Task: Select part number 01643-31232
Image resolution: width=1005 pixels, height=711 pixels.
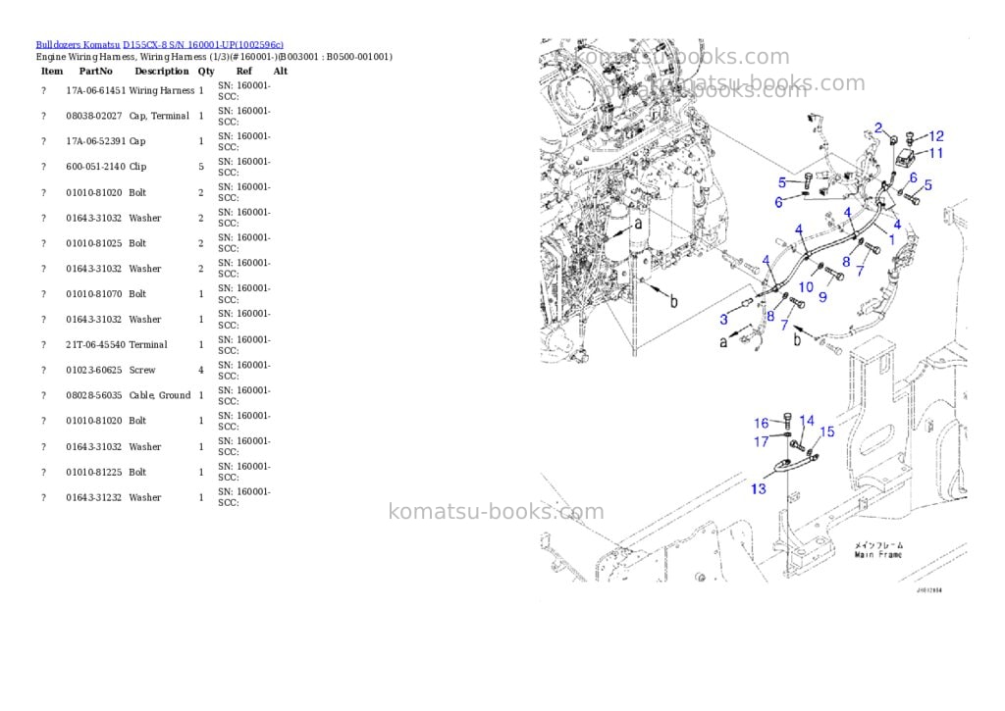Action: [x=93, y=497]
